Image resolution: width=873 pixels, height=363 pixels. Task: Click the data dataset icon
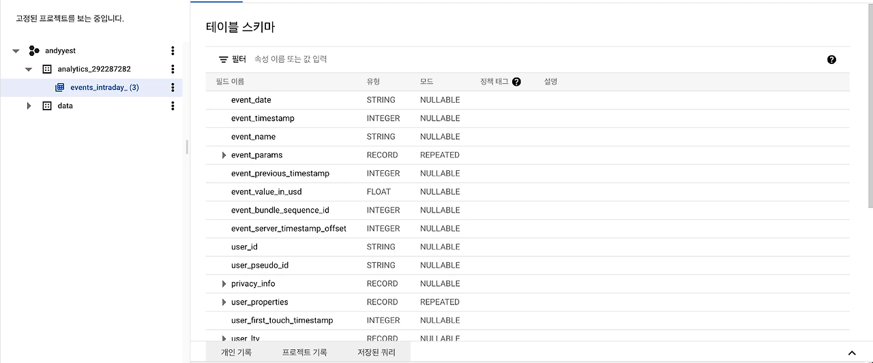click(47, 106)
